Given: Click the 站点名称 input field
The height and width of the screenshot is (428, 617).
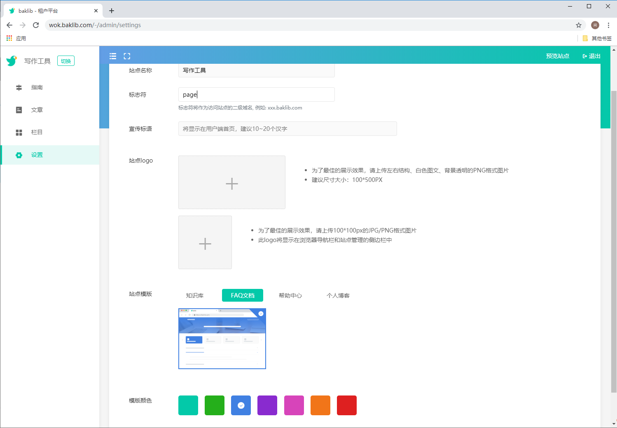Looking at the screenshot, I should pos(256,70).
